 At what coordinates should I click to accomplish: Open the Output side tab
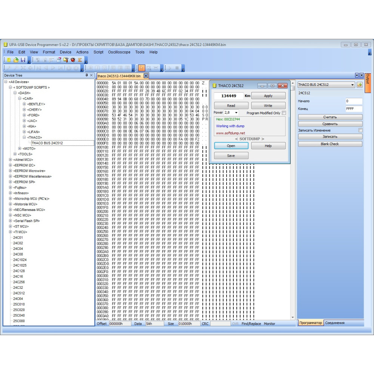click(368, 83)
